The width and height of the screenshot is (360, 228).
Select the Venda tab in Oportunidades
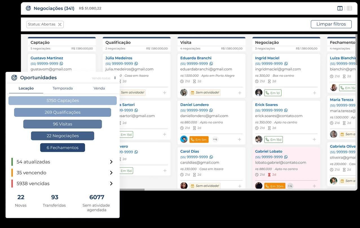coord(99,88)
